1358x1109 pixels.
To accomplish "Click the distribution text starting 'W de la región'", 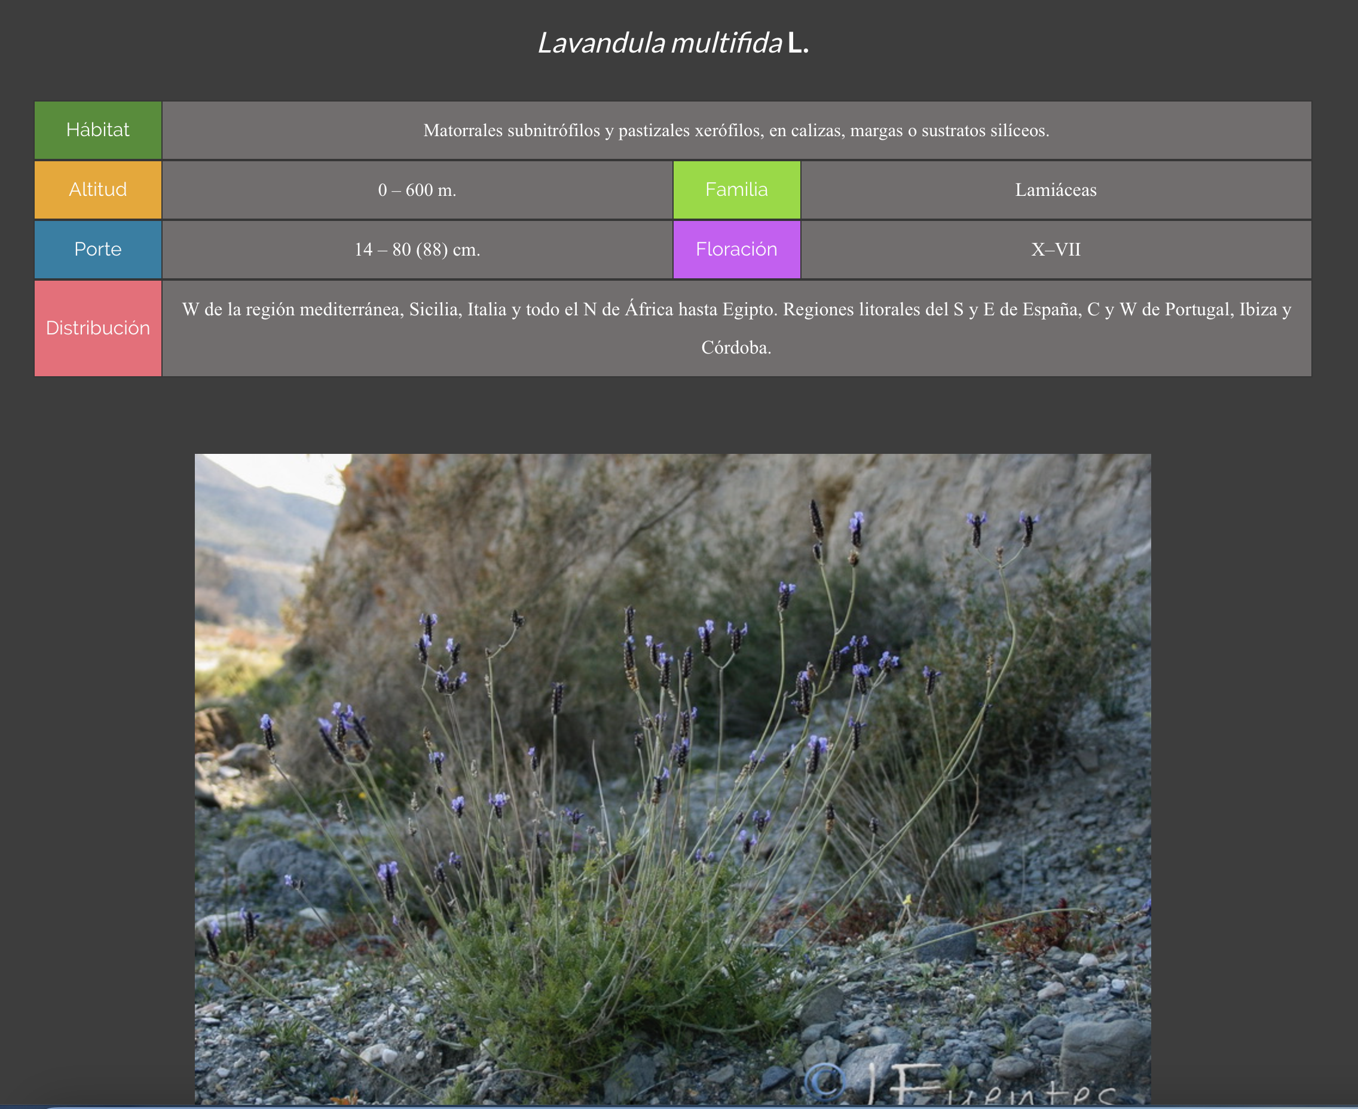I will 736,310.
